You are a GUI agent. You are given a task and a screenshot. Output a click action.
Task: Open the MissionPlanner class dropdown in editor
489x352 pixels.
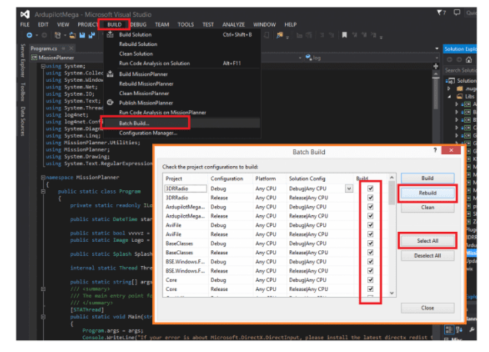click(x=300, y=58)
